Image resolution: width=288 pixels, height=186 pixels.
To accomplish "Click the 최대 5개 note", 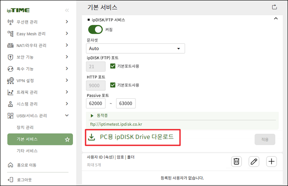I will coord(94,165).
